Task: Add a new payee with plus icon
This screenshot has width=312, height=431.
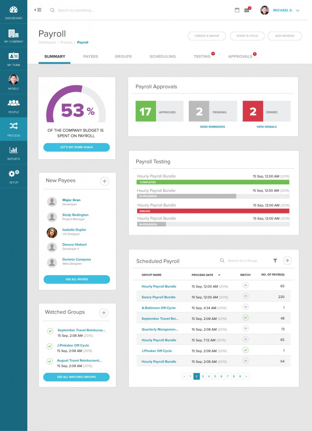Action: click(x=105, y=181)
